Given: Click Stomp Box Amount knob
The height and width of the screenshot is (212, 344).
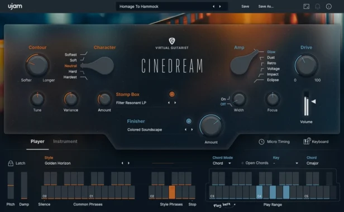Looking at the screenshot, I should click(104, 99).
